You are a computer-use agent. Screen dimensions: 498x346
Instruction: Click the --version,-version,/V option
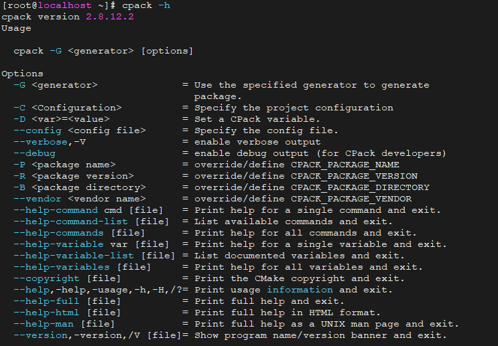tap(76, 335)
